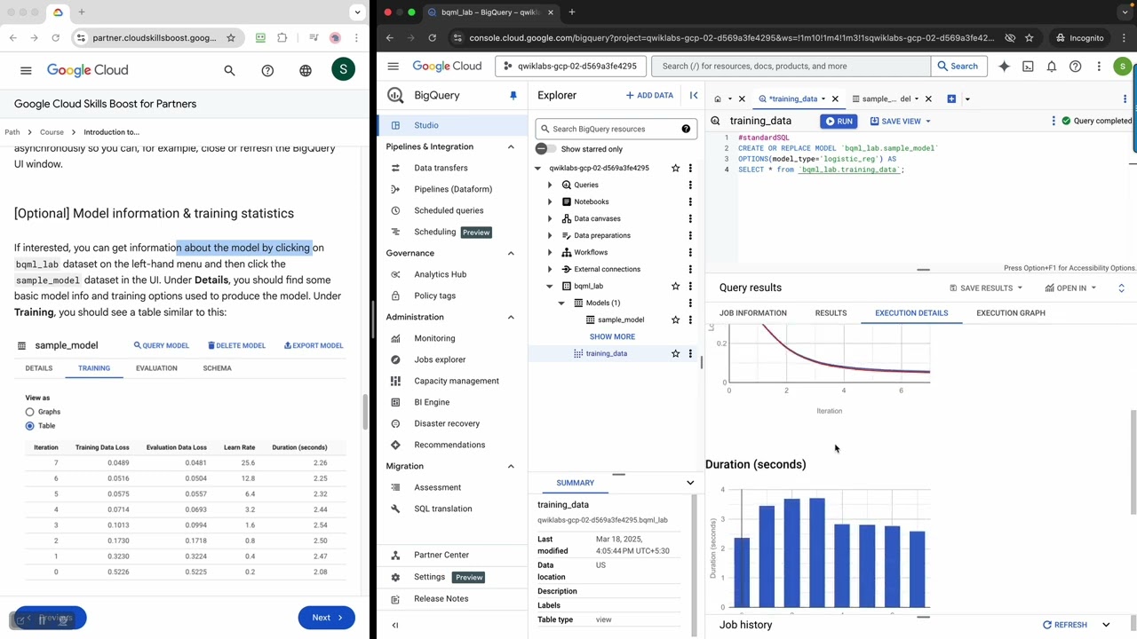The width and height of the screenshot is (1137, 639).
Task: Switch to RESULTS tab
Action: (831, 312)
